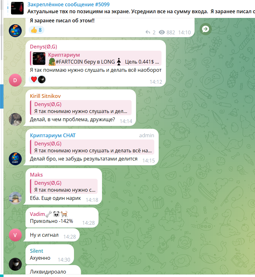255x277 pixels.
Task: Click the views eye icon showing 882
Action: pyautogui.click(x=162, y=32)
